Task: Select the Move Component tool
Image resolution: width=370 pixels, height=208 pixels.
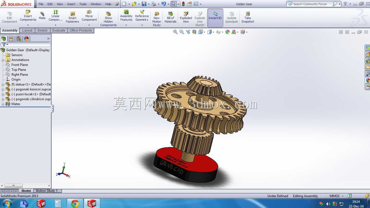Action: 89,16
